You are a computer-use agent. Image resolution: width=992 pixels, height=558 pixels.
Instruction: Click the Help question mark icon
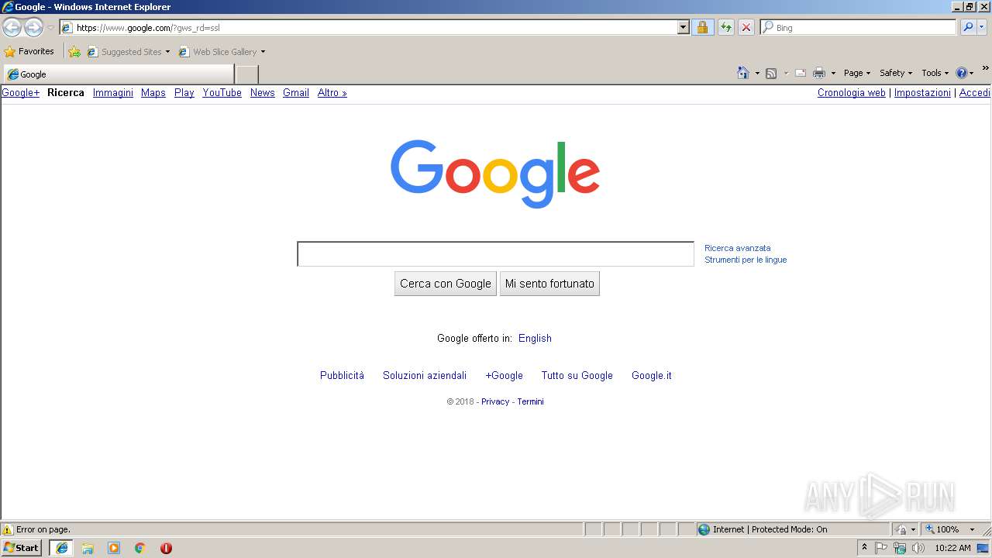point(962,73)
